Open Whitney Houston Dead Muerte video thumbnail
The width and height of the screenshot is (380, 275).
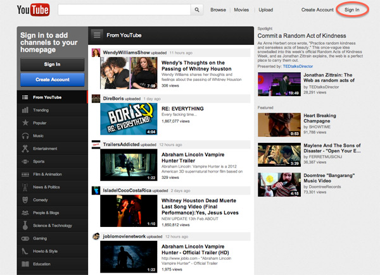coord(129,211)
